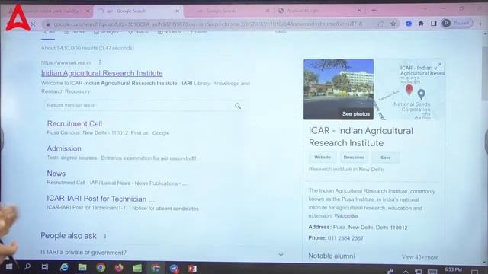Expand the map with the arrow icon
Viewport: 488px width, 274px height.
point(437,66)
